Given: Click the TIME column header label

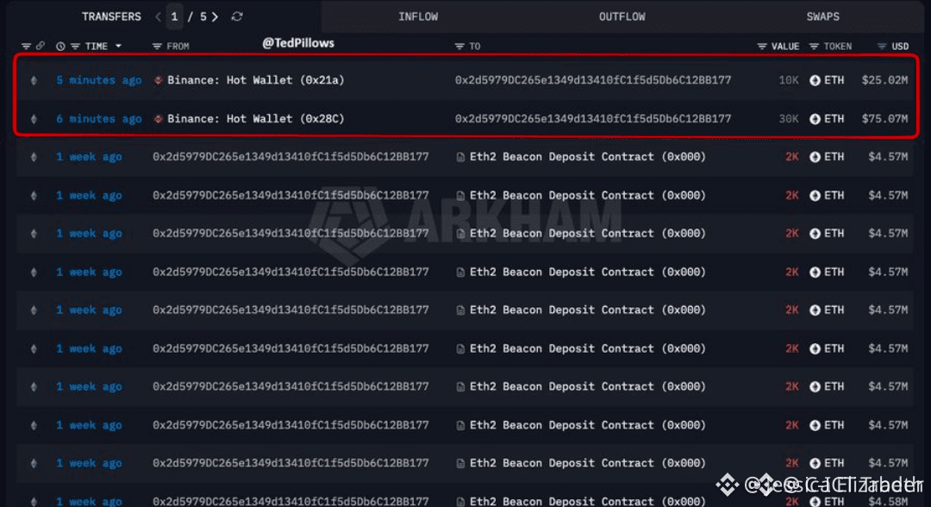Looking at the screenshot, I should [x=97, y=47].
